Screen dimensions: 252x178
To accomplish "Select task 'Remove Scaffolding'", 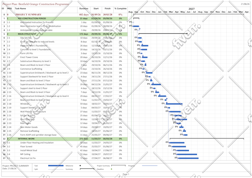I will [x=30, y=131].
